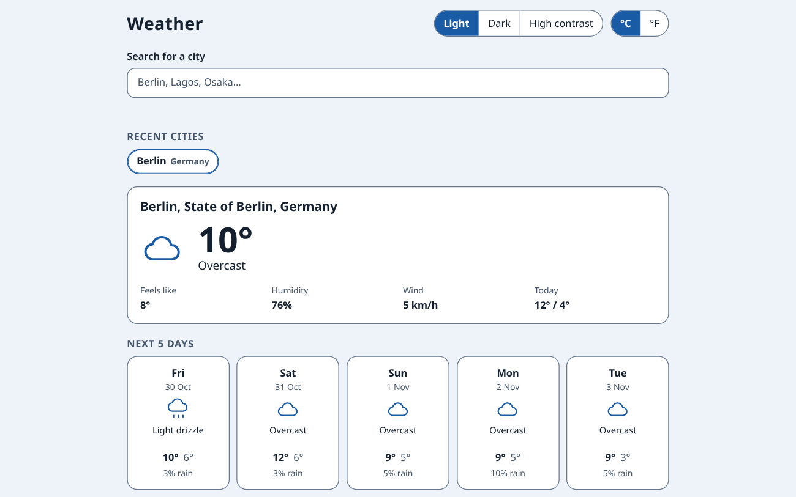
Task: Click Monday's '10% rain' chance
Action: 508,473
